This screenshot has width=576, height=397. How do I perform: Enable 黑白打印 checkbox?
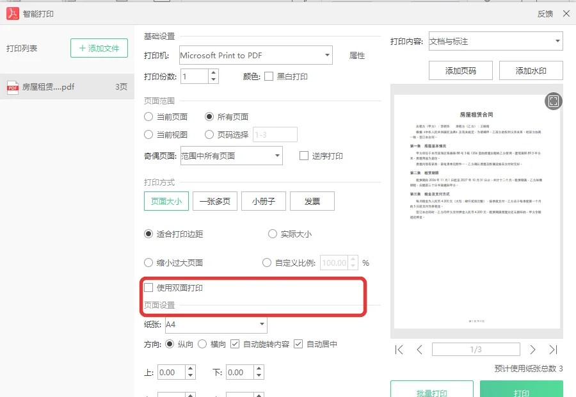pyautogui.click(x=269, y=76)
